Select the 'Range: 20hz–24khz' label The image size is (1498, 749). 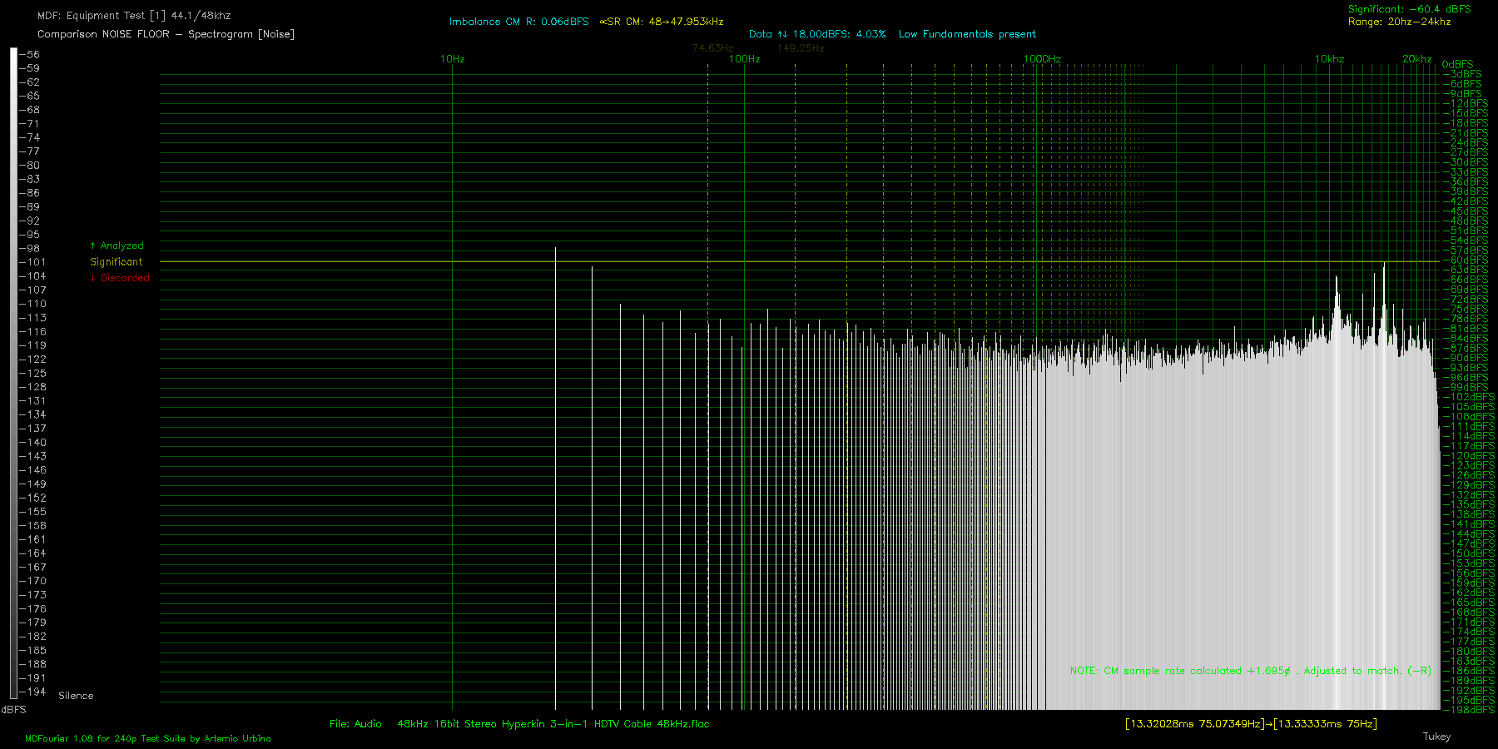pos(1399,22)
